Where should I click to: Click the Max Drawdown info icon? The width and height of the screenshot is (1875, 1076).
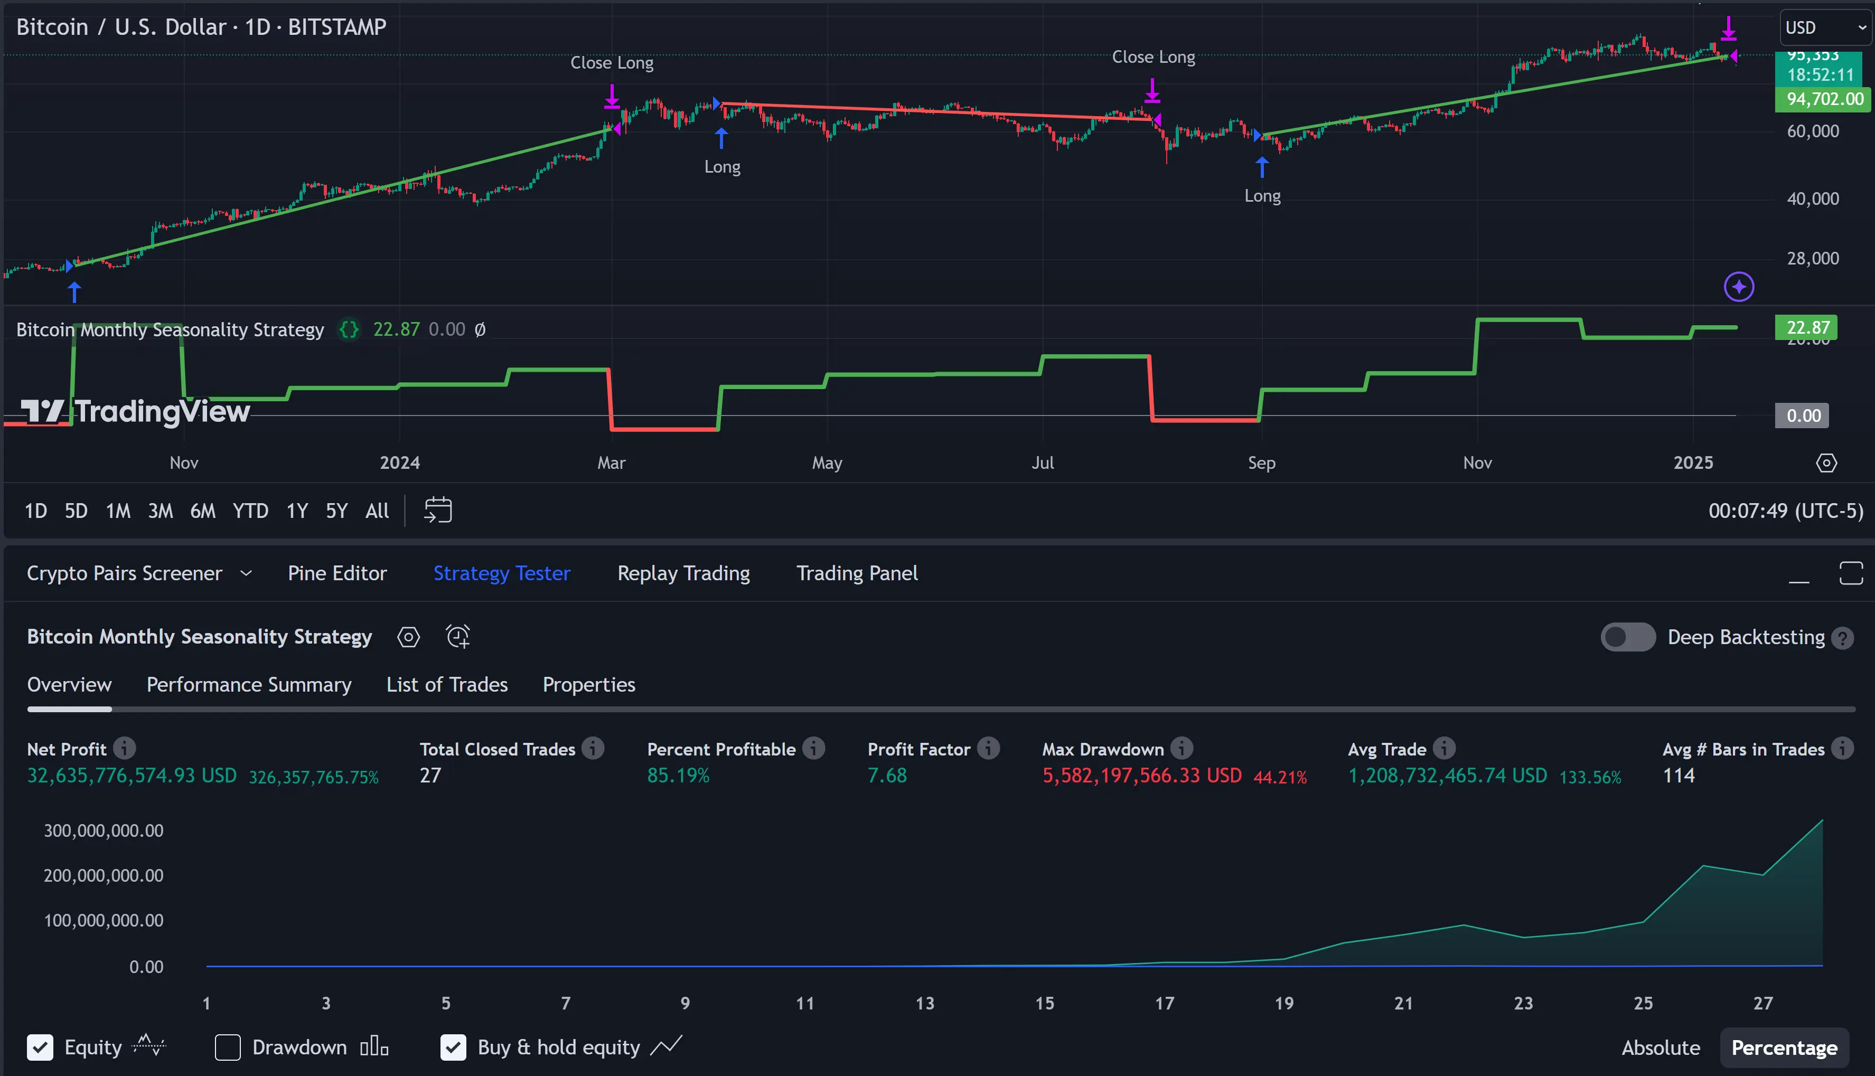tap(1181, 749)
